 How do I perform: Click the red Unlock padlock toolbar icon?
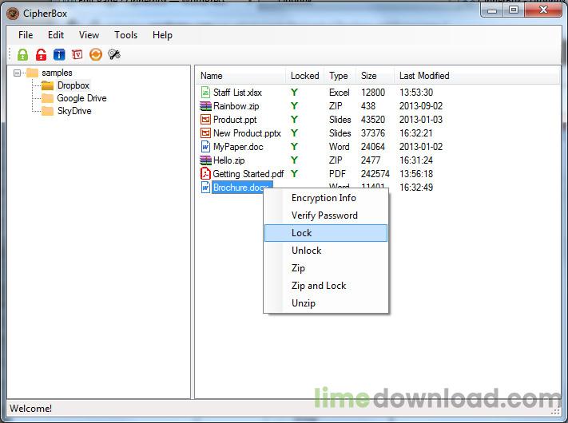point(41,54)
